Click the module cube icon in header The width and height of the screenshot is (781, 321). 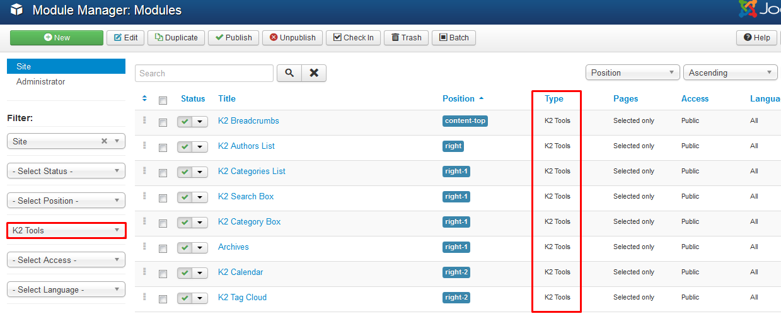(17, 10)
